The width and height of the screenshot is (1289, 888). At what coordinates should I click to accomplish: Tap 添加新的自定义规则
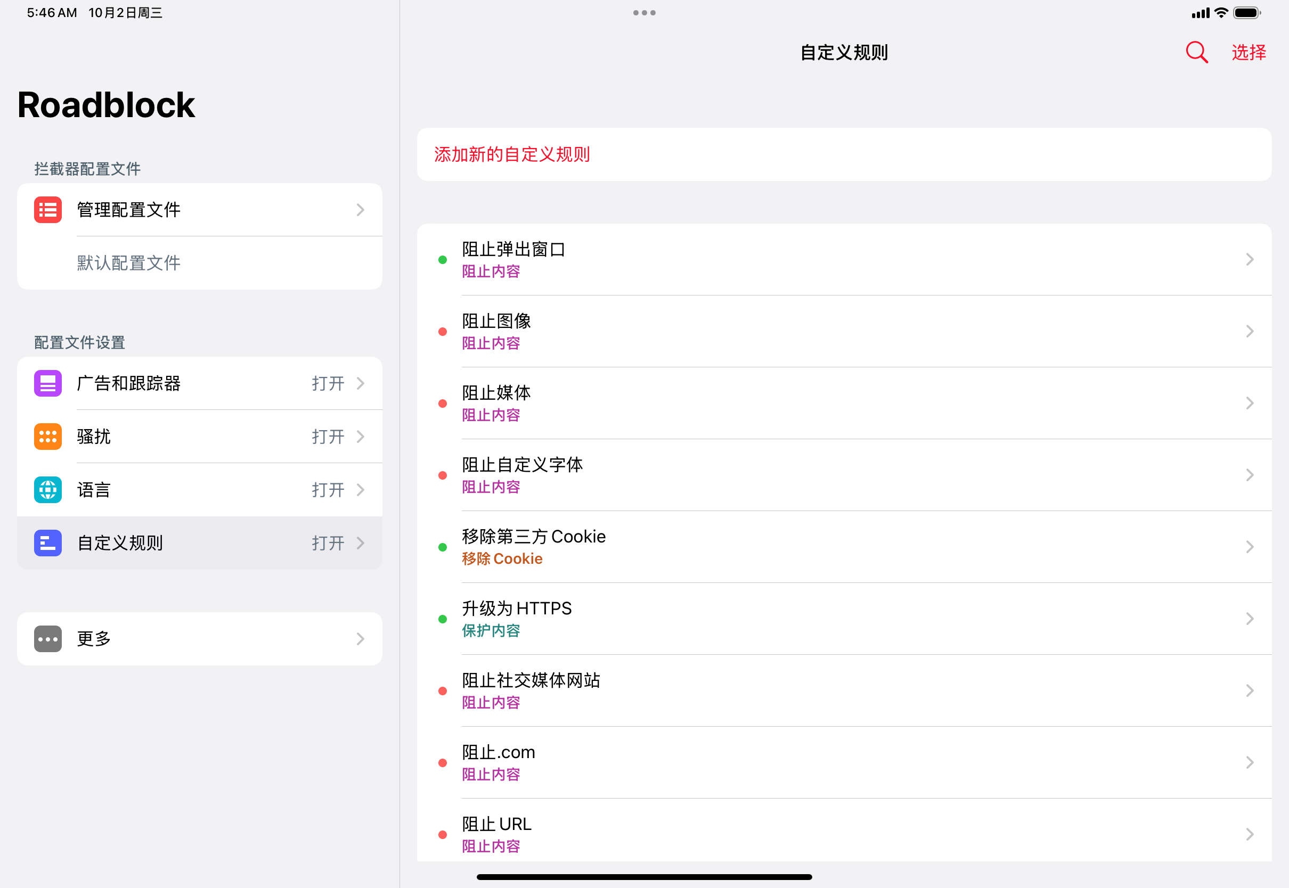(x=844, y=154)
